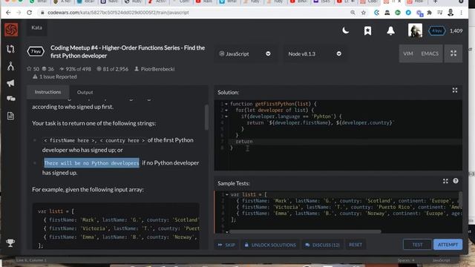Click the UNLOCK SOLUTIONS button
This screenshot has width=475, height=267.
270,245
